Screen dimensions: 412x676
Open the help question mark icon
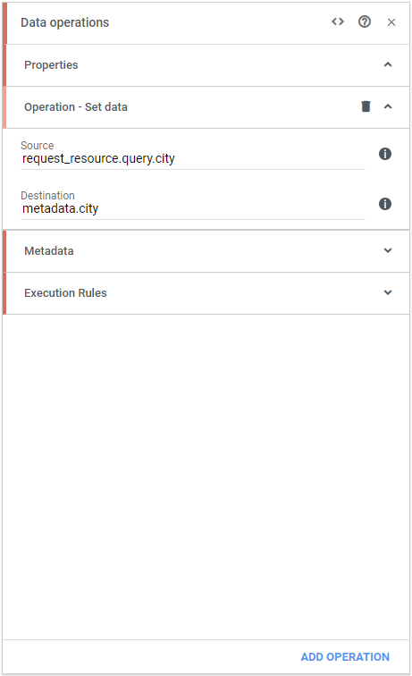coord(365,21)
